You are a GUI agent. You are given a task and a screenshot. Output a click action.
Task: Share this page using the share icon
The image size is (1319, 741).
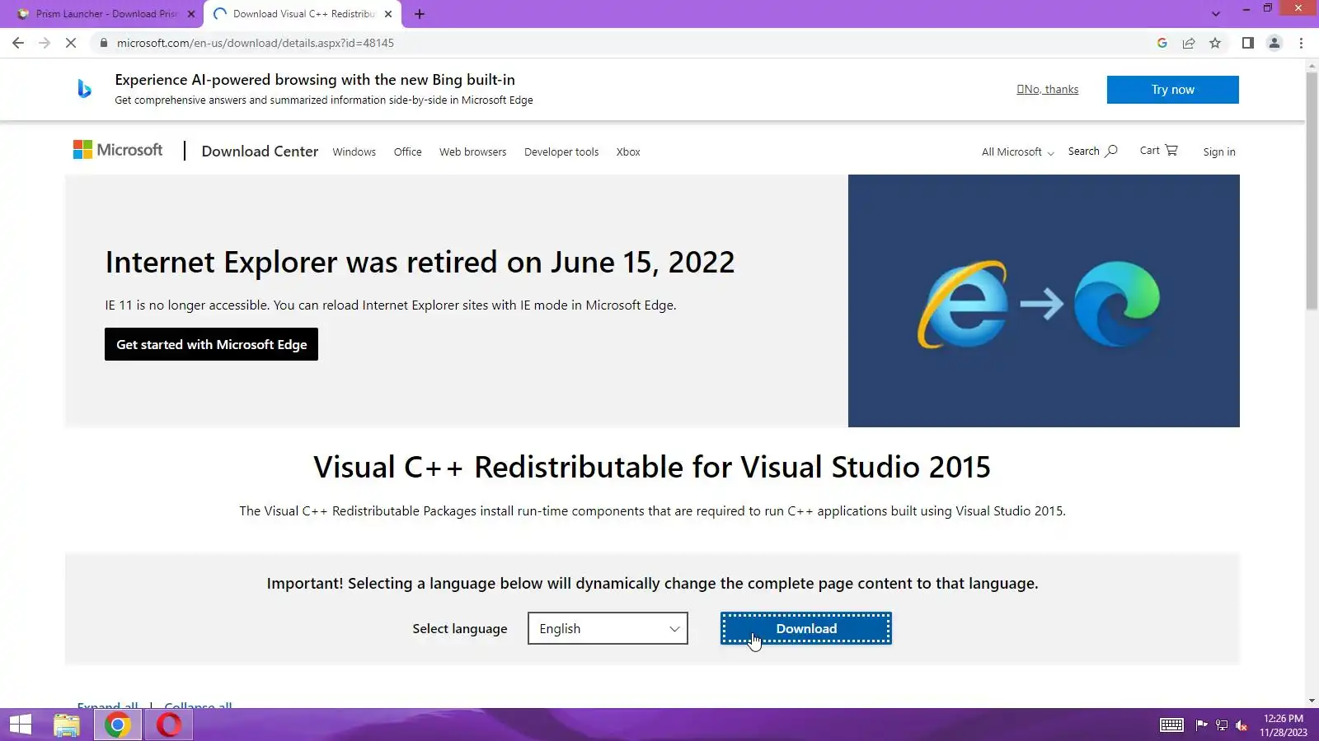(1189, 43)
